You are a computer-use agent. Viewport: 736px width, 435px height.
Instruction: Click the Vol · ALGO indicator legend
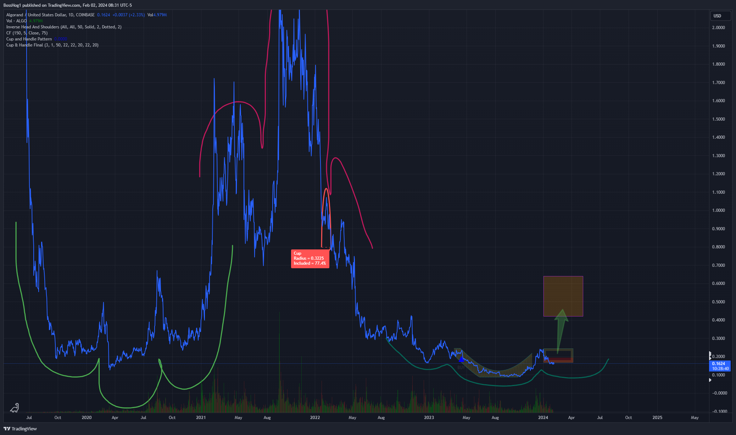pos(16,21)
